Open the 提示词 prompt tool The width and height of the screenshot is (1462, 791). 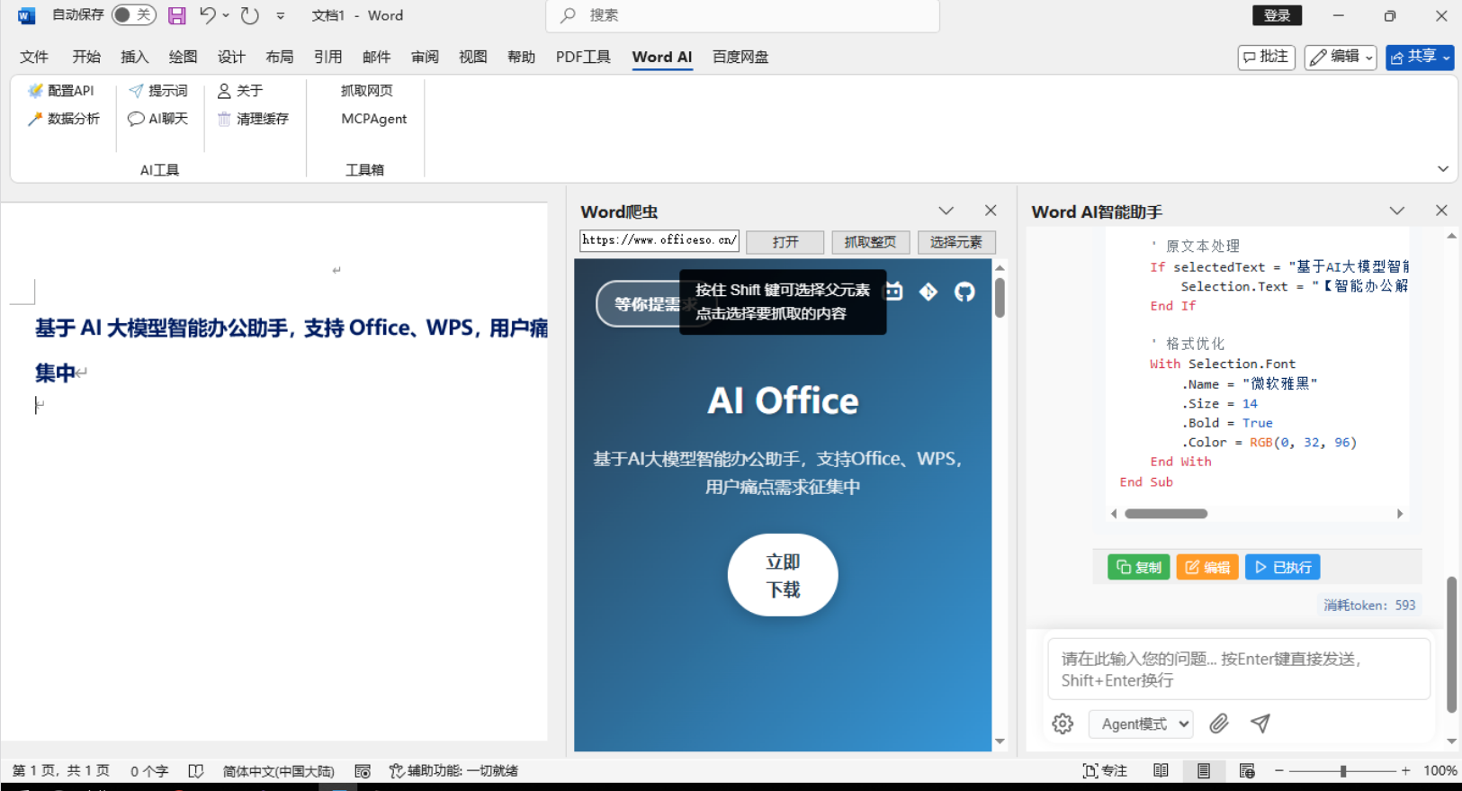[158, 91]
